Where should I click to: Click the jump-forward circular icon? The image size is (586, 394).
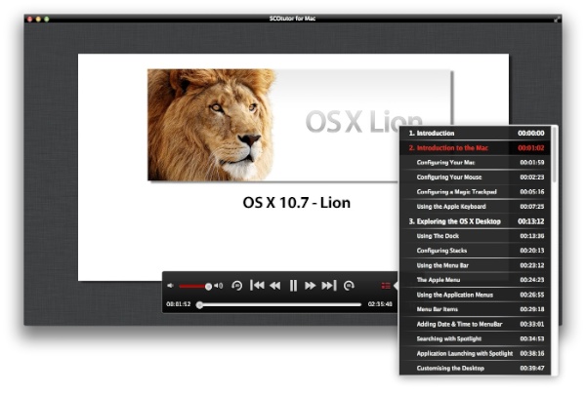pyautogui.click(x=349, y=286)
